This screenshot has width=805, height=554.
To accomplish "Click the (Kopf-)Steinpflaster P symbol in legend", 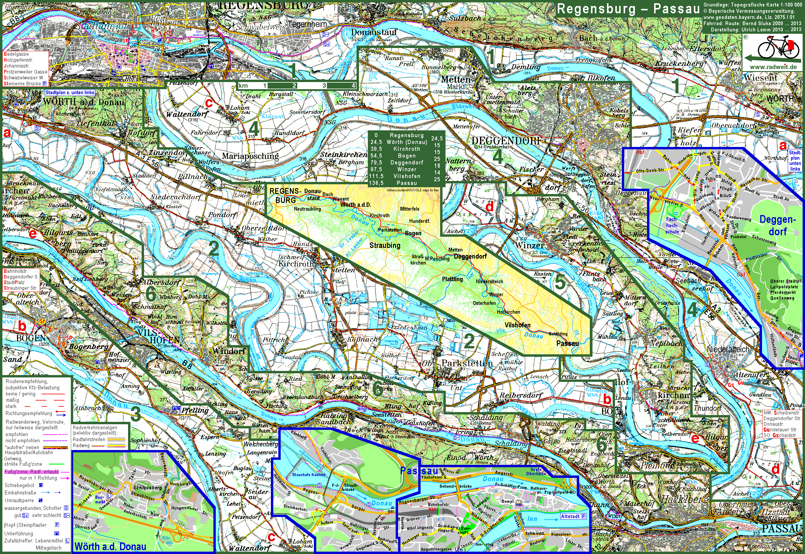I will point(57,525).
